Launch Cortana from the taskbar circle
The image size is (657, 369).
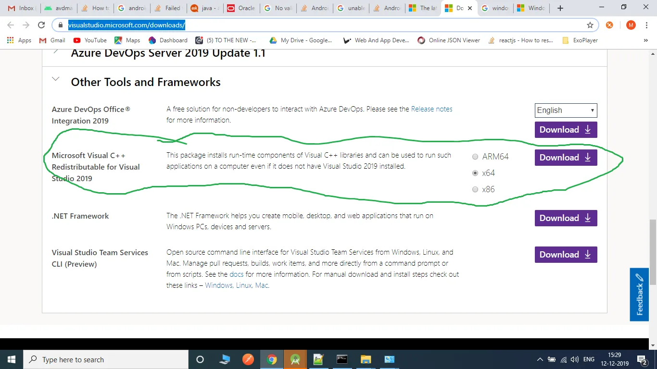pyautogui.click(x=200, y=359)
